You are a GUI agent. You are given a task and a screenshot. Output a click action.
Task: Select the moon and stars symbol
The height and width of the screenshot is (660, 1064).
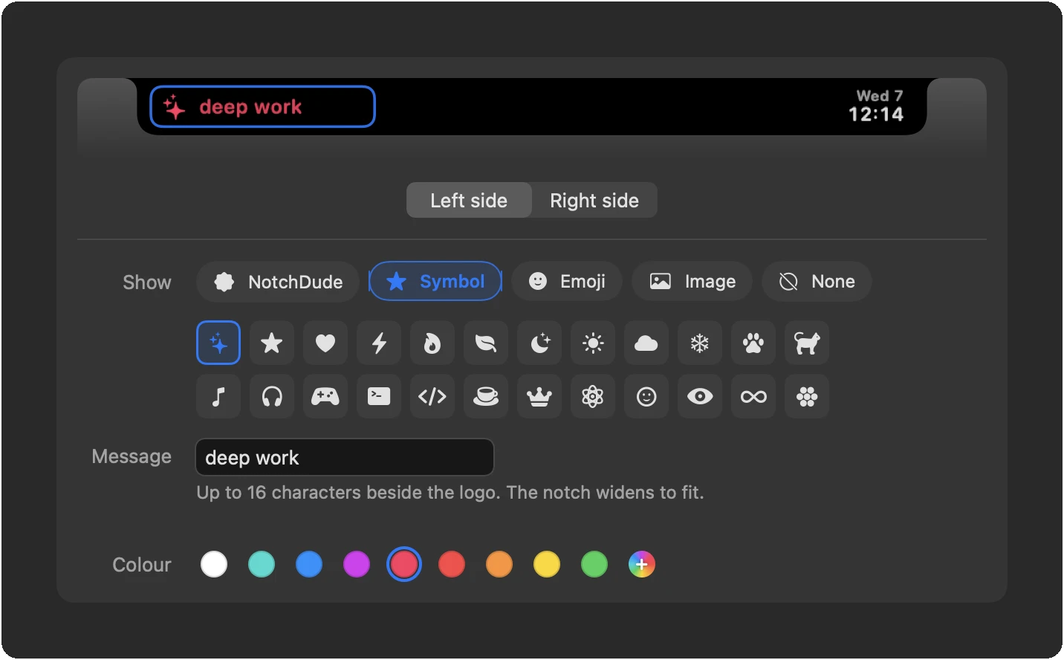[539, 343]
